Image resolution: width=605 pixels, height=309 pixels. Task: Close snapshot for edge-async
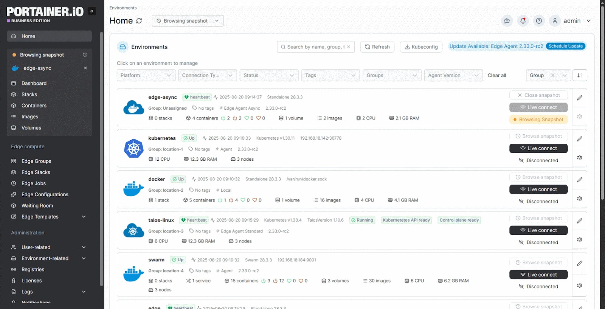538,95
